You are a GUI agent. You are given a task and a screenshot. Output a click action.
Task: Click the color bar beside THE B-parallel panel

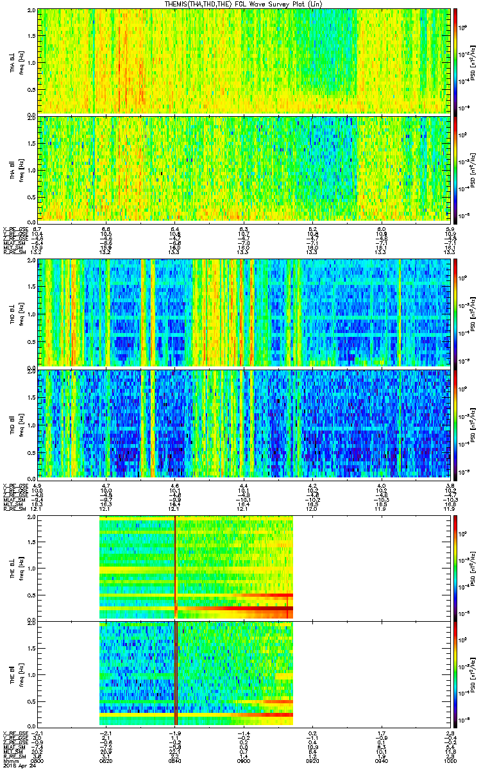[x=456, y=674]
